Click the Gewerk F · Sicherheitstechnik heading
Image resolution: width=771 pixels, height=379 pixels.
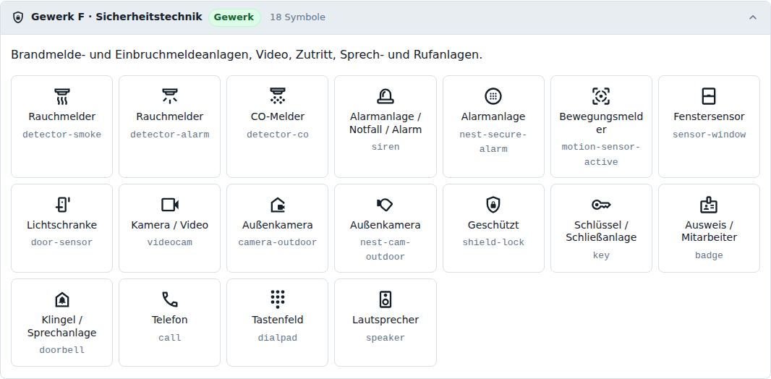(116, 17)
